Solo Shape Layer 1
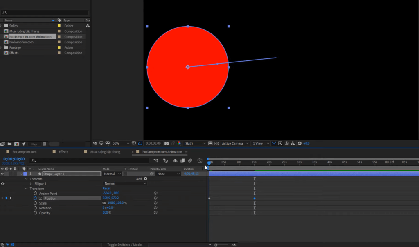The height and width of the screenshot is (247, 419). click(x=11, y=174)
